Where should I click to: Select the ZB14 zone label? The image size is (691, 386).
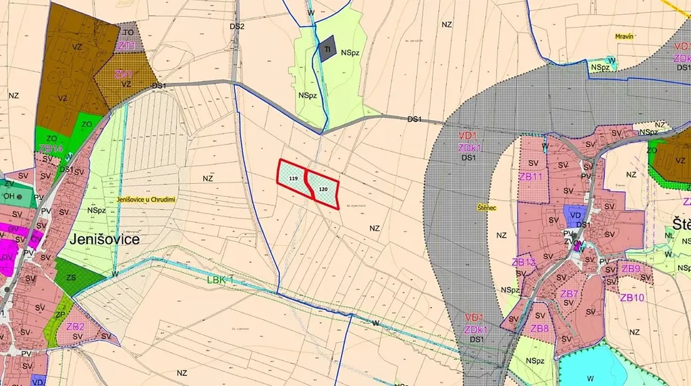pyautogui.click(x=51, y=148)
